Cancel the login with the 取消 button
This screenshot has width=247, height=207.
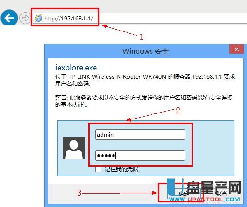(221, 194)
